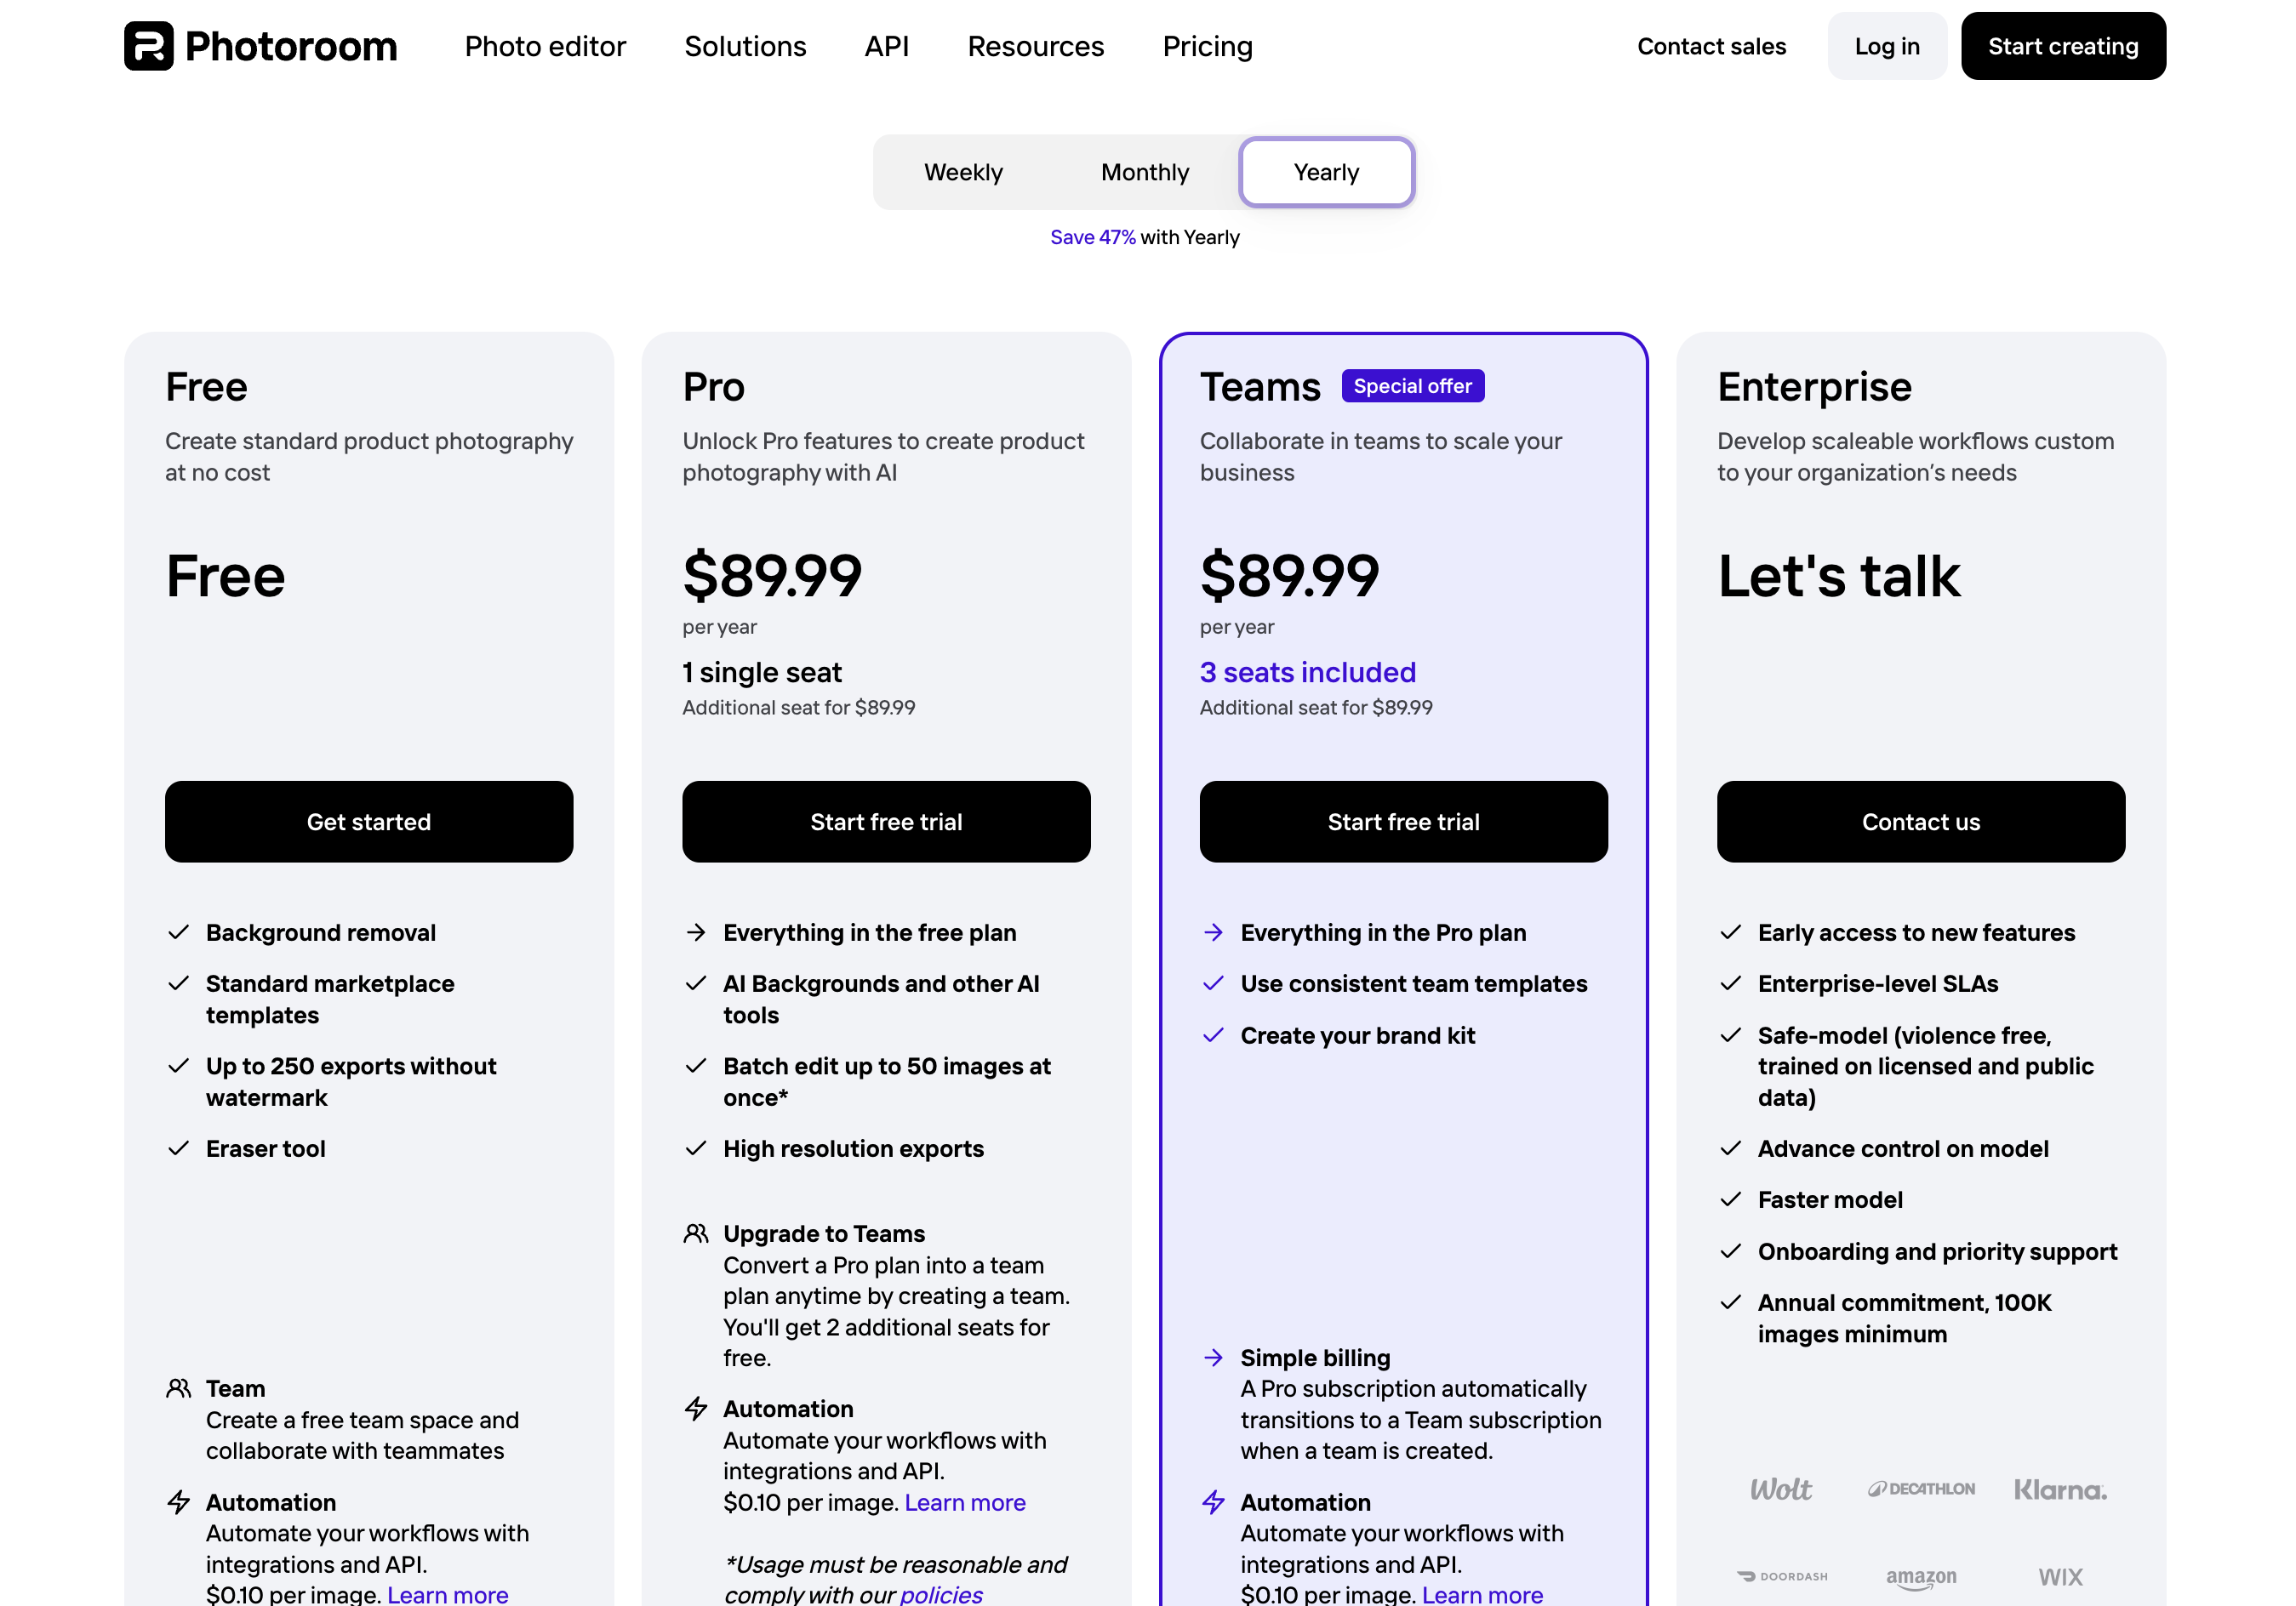Open the Resources menu
Image resolution: width=2296 pixels, height=1606 pixels.
(1035, 46)
